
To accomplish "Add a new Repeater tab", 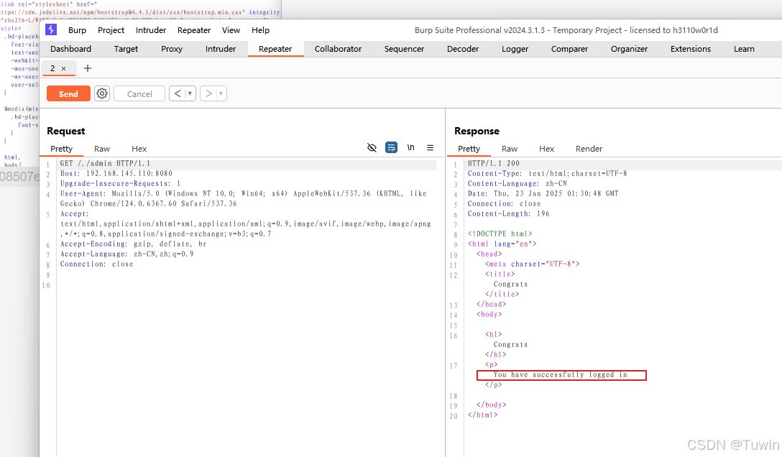I will 87,68.
